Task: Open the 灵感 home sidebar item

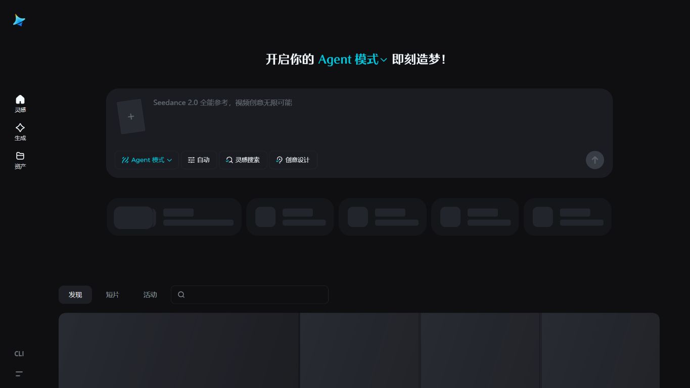Action: (x=20, y=104)
